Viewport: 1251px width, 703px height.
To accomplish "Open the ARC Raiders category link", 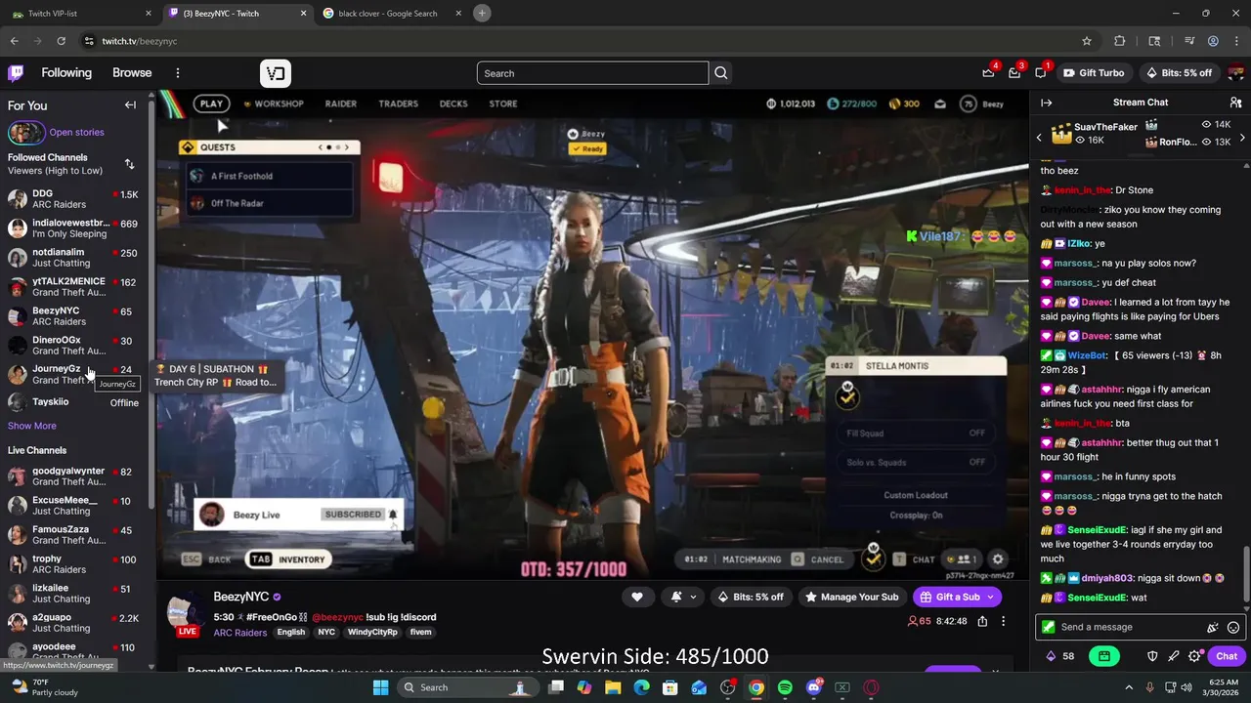I will [x=240, y=633].
